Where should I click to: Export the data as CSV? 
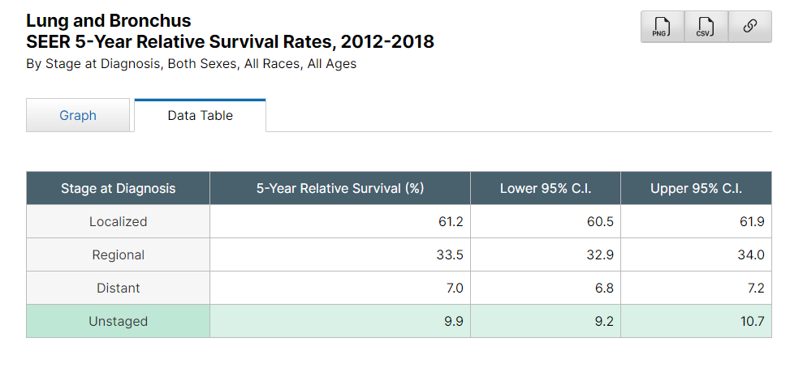click(x=706, y=28)
